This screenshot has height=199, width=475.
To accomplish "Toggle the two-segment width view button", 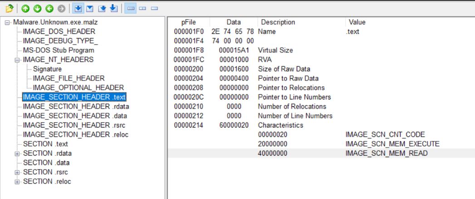I will [142, 9].
